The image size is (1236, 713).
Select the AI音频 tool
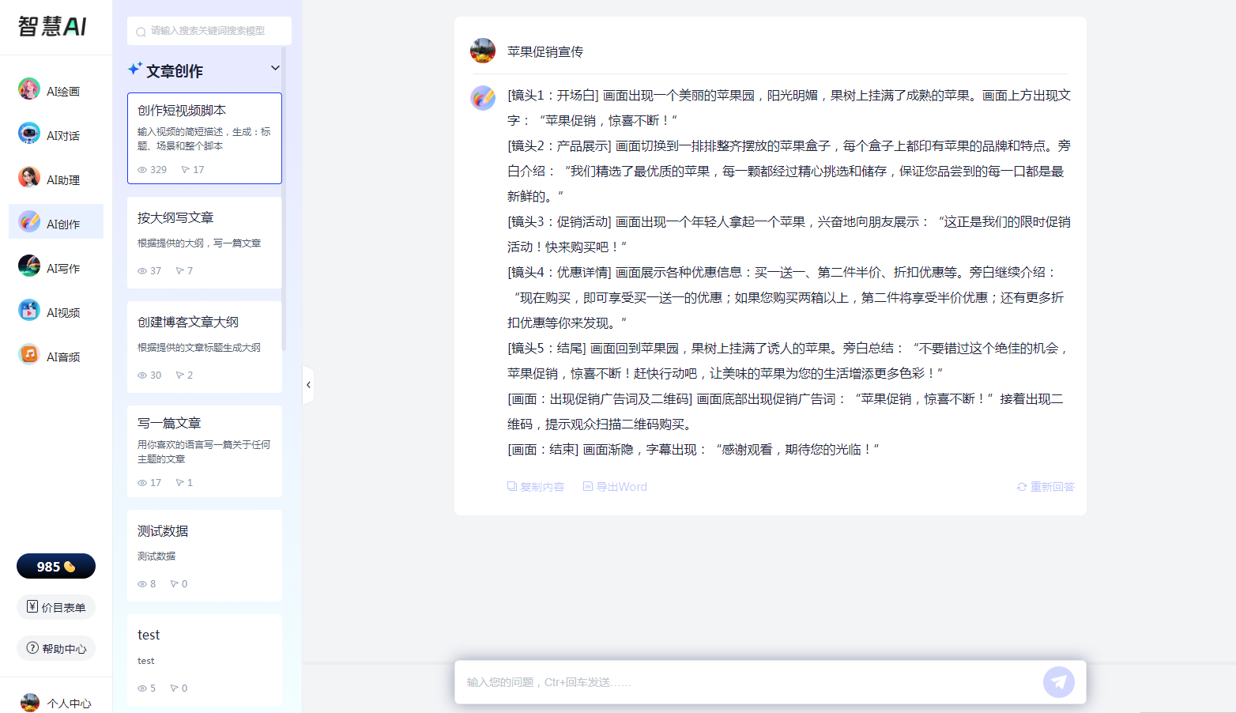coord(55,356)
